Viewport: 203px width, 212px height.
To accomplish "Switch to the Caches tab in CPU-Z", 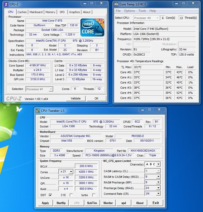I will (x=22, y=12).
